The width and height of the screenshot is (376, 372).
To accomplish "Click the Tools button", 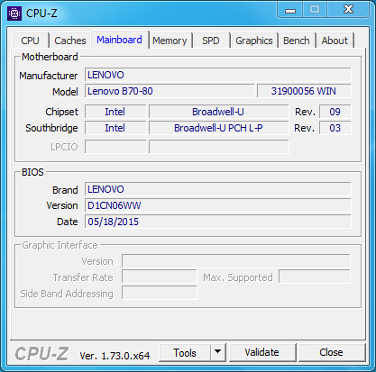I will click(x=185, y=353).
